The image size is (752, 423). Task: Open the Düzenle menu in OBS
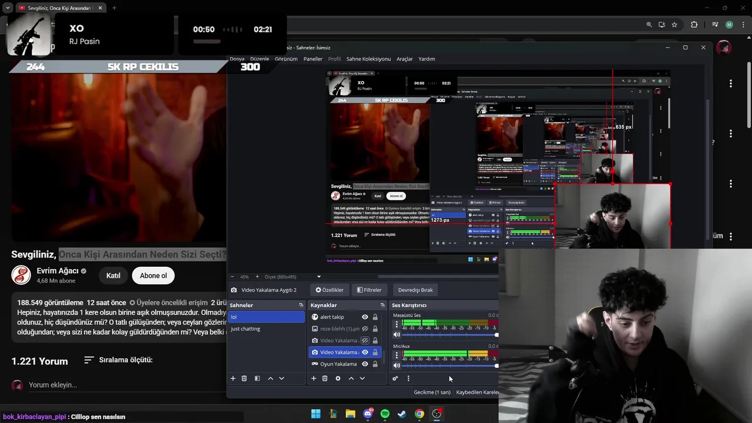pos(259,59)
